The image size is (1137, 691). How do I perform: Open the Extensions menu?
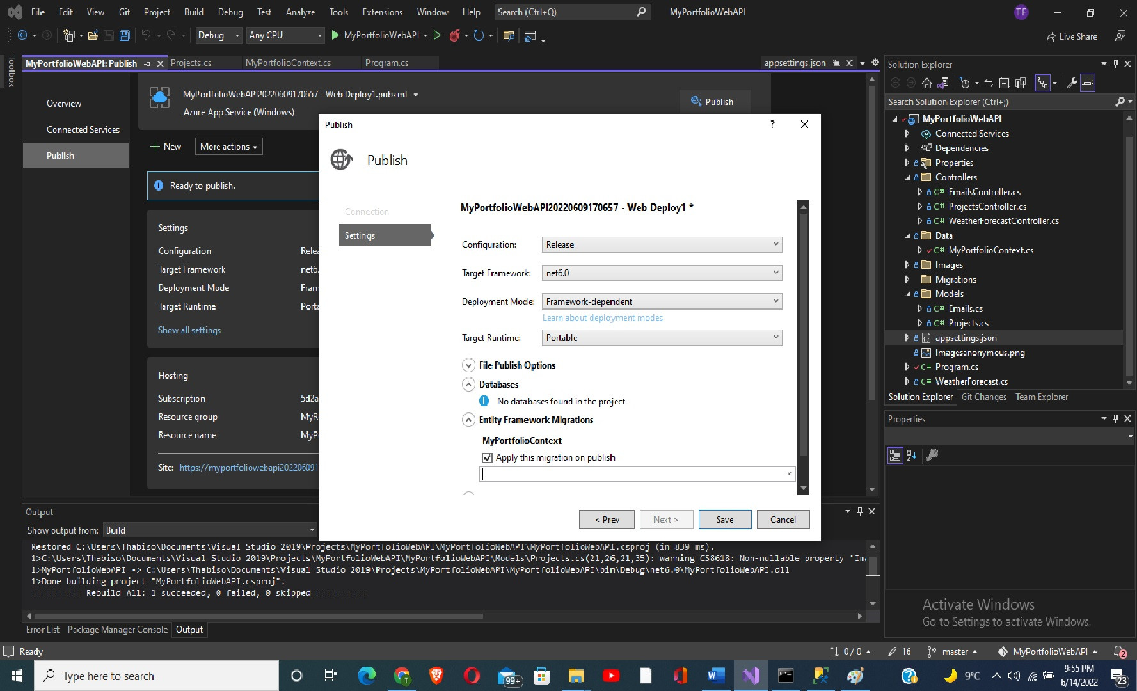click(383, 12)
